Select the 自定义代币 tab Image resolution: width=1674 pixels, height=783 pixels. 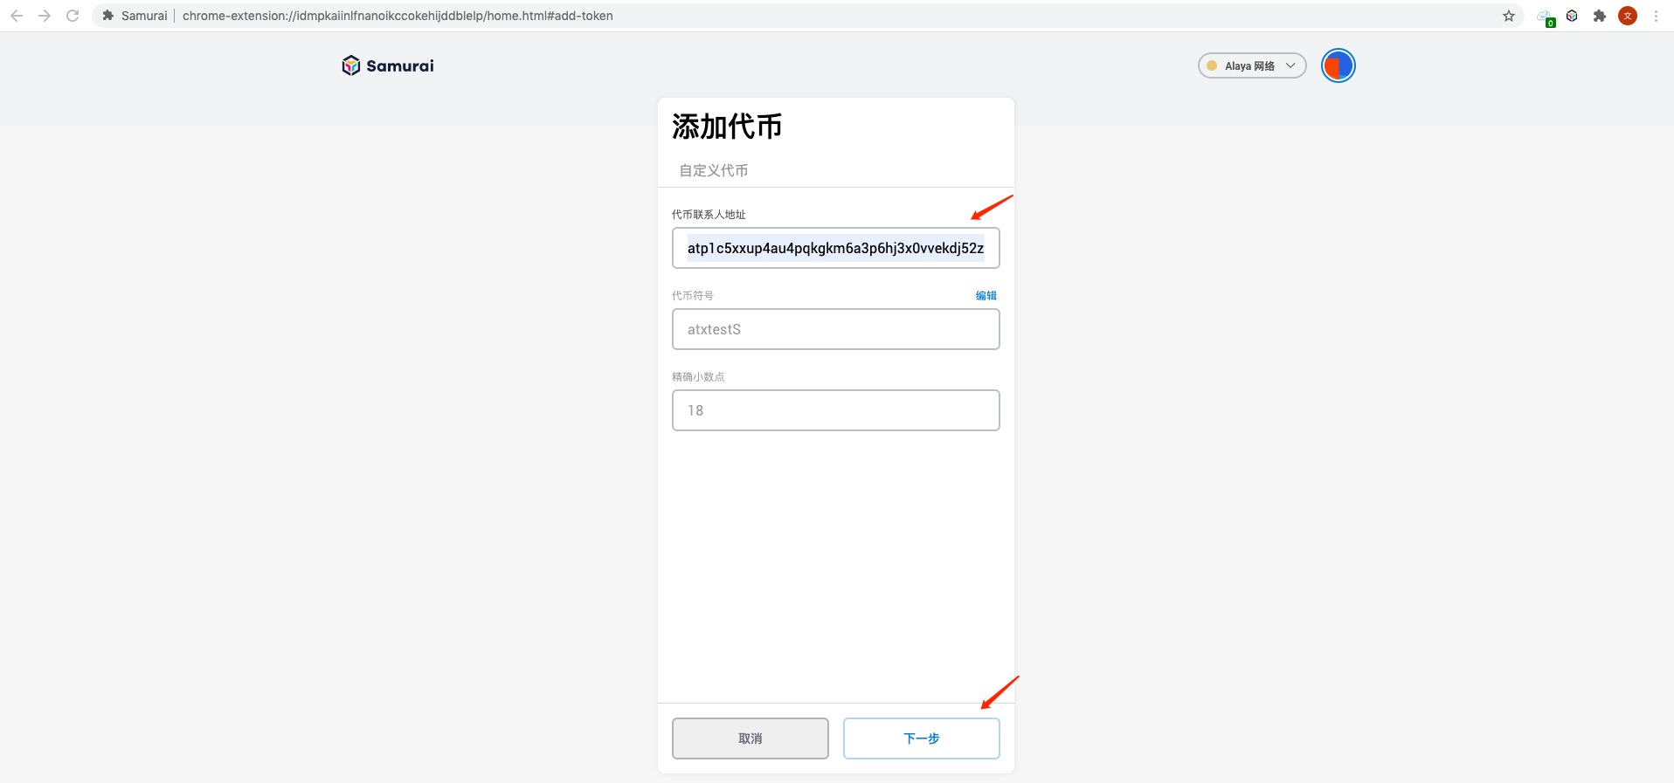coord(713,170)
